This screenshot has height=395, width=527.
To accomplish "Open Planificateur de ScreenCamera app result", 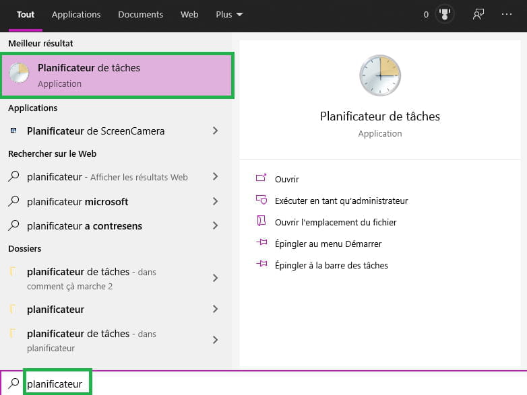I will [x=116, y=131].
